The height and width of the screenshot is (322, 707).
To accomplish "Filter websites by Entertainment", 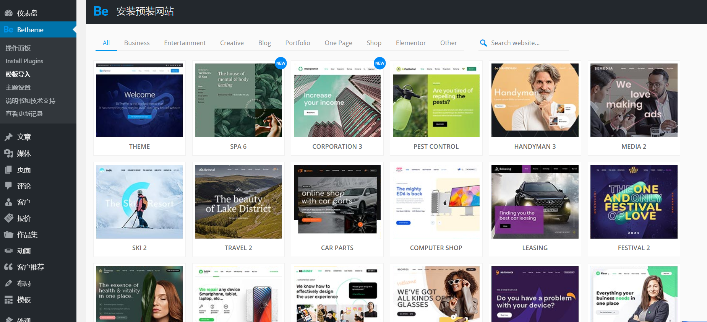I will tap(185, 43).
